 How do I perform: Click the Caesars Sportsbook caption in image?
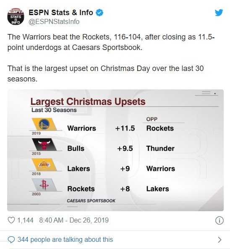91,201
